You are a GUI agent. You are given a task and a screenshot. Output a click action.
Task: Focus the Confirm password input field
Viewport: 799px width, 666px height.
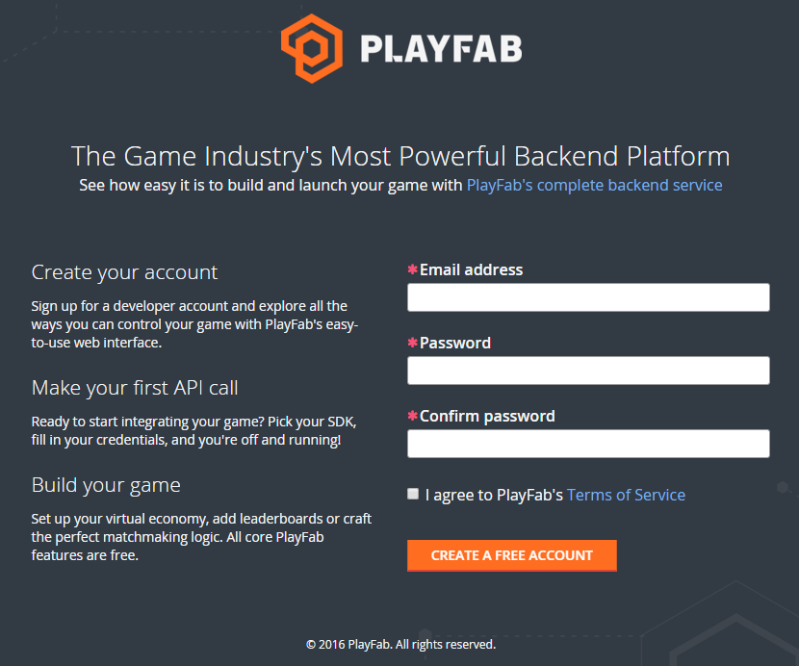coord(588,444)
